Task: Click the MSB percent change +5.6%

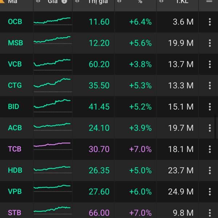Action: click(140, 43)
